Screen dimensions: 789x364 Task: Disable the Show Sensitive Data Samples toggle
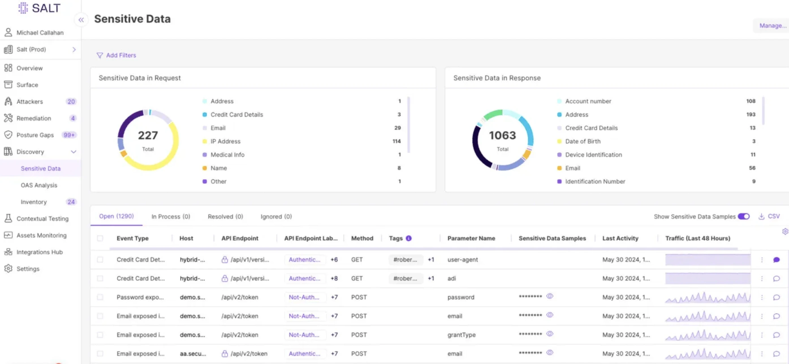pyautogui.click(x=744, y=216)
